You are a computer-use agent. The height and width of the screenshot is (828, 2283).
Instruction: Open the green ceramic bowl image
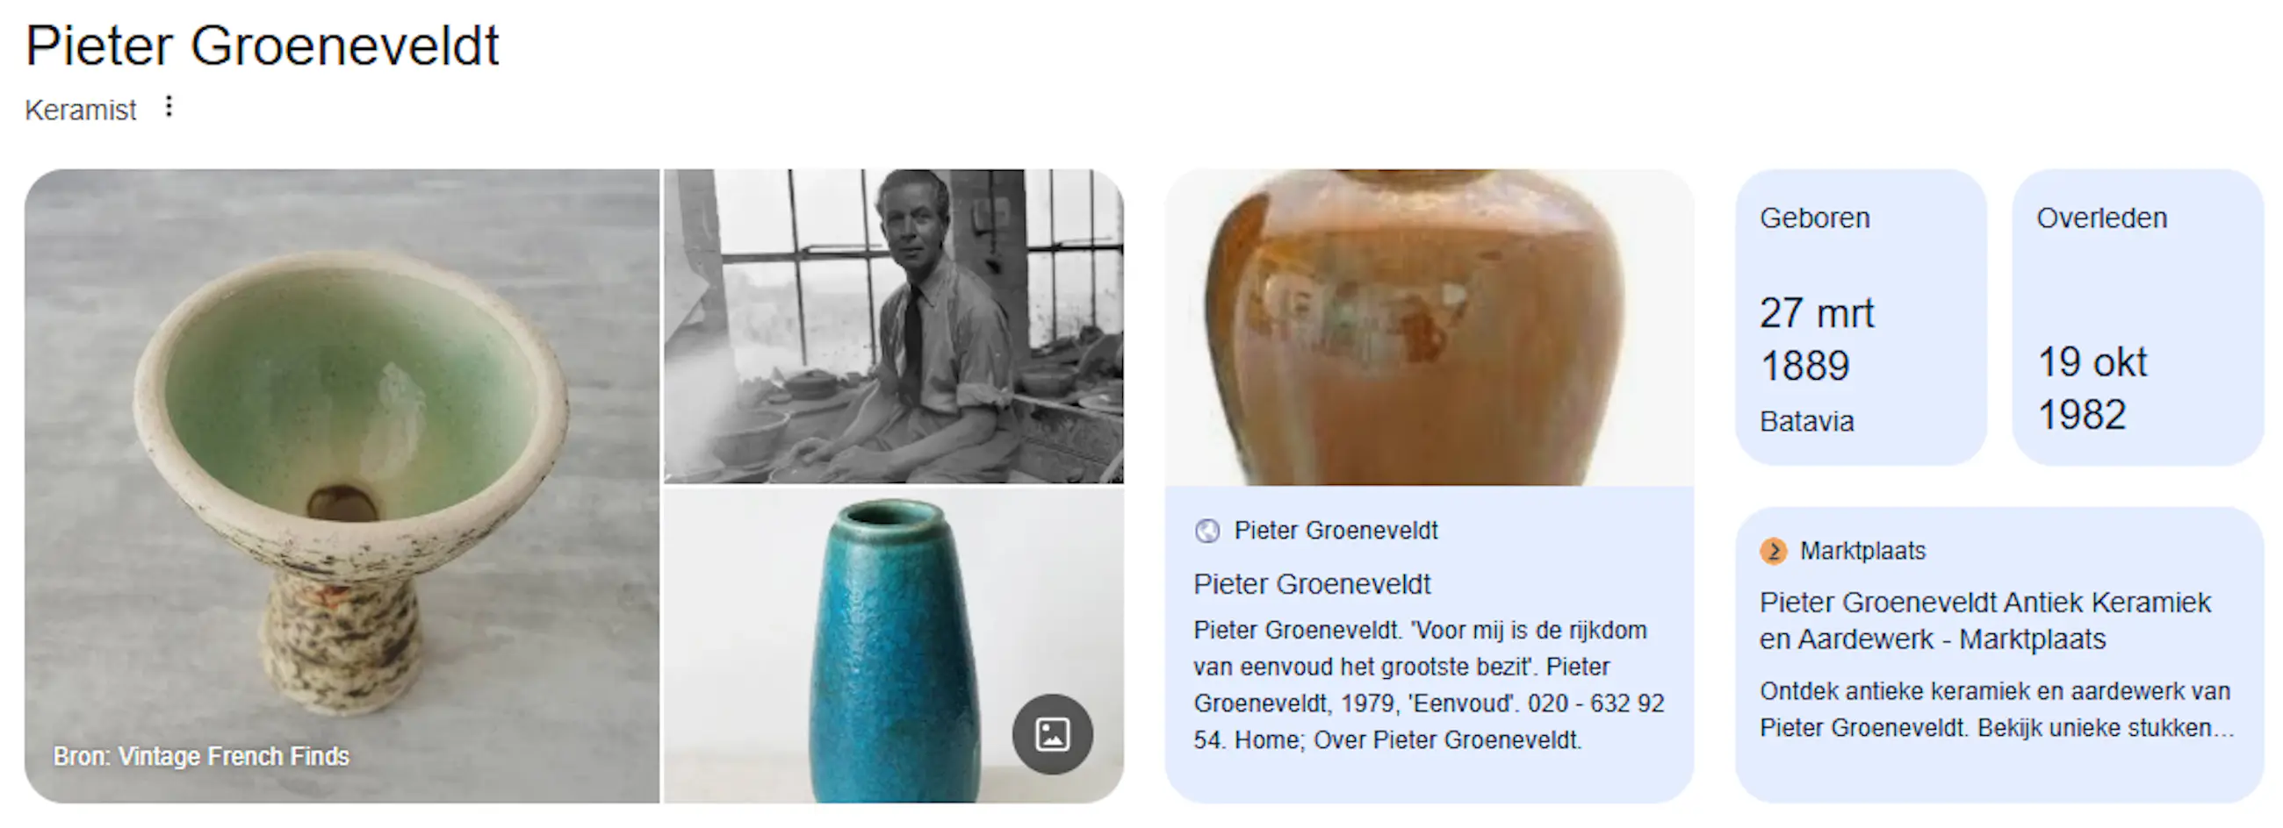pos(342,486)
